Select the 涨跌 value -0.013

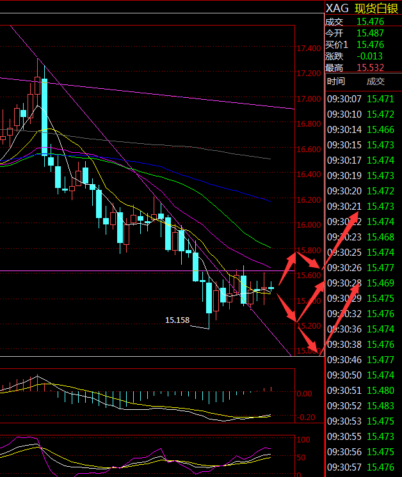tap(369, 56)
